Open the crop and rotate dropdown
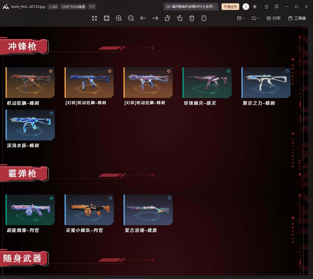This screenshot has width=313, height=279. 255,18
